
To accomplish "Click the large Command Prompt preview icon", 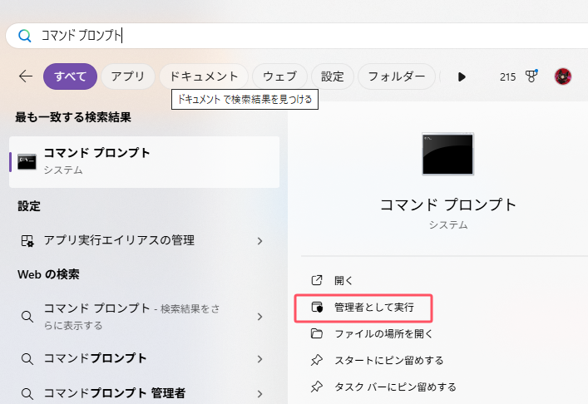I will coord(447,155).
